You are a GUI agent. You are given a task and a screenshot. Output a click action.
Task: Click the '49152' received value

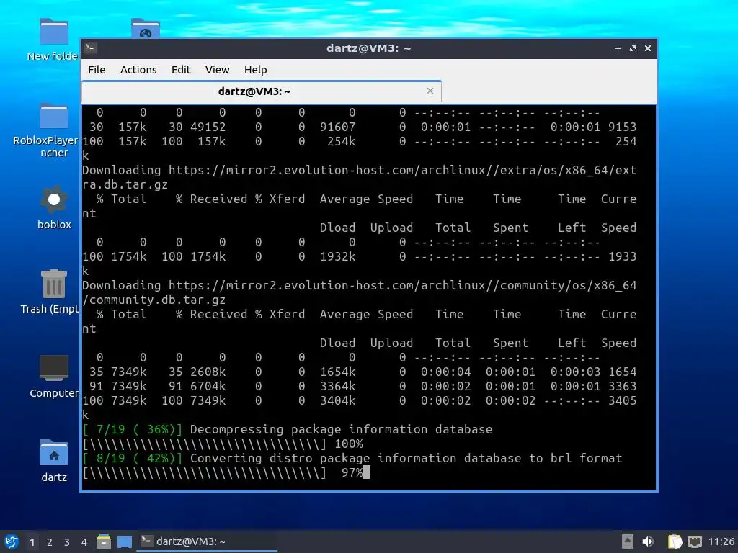pyautogui.click(x=208, y=127)
